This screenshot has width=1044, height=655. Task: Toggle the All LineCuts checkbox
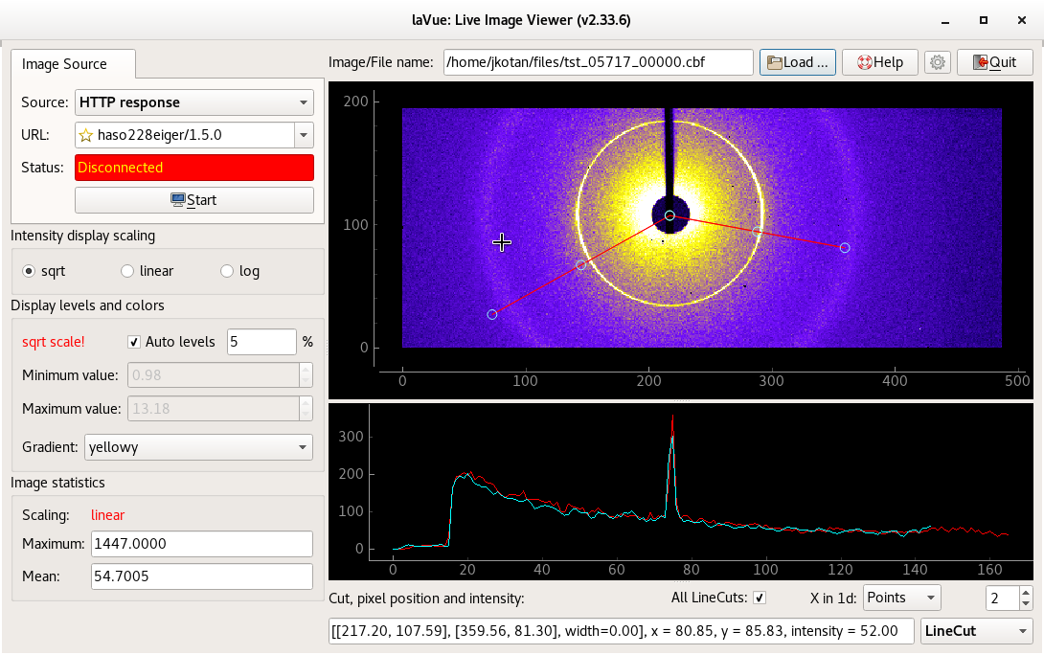click(760, 599)
